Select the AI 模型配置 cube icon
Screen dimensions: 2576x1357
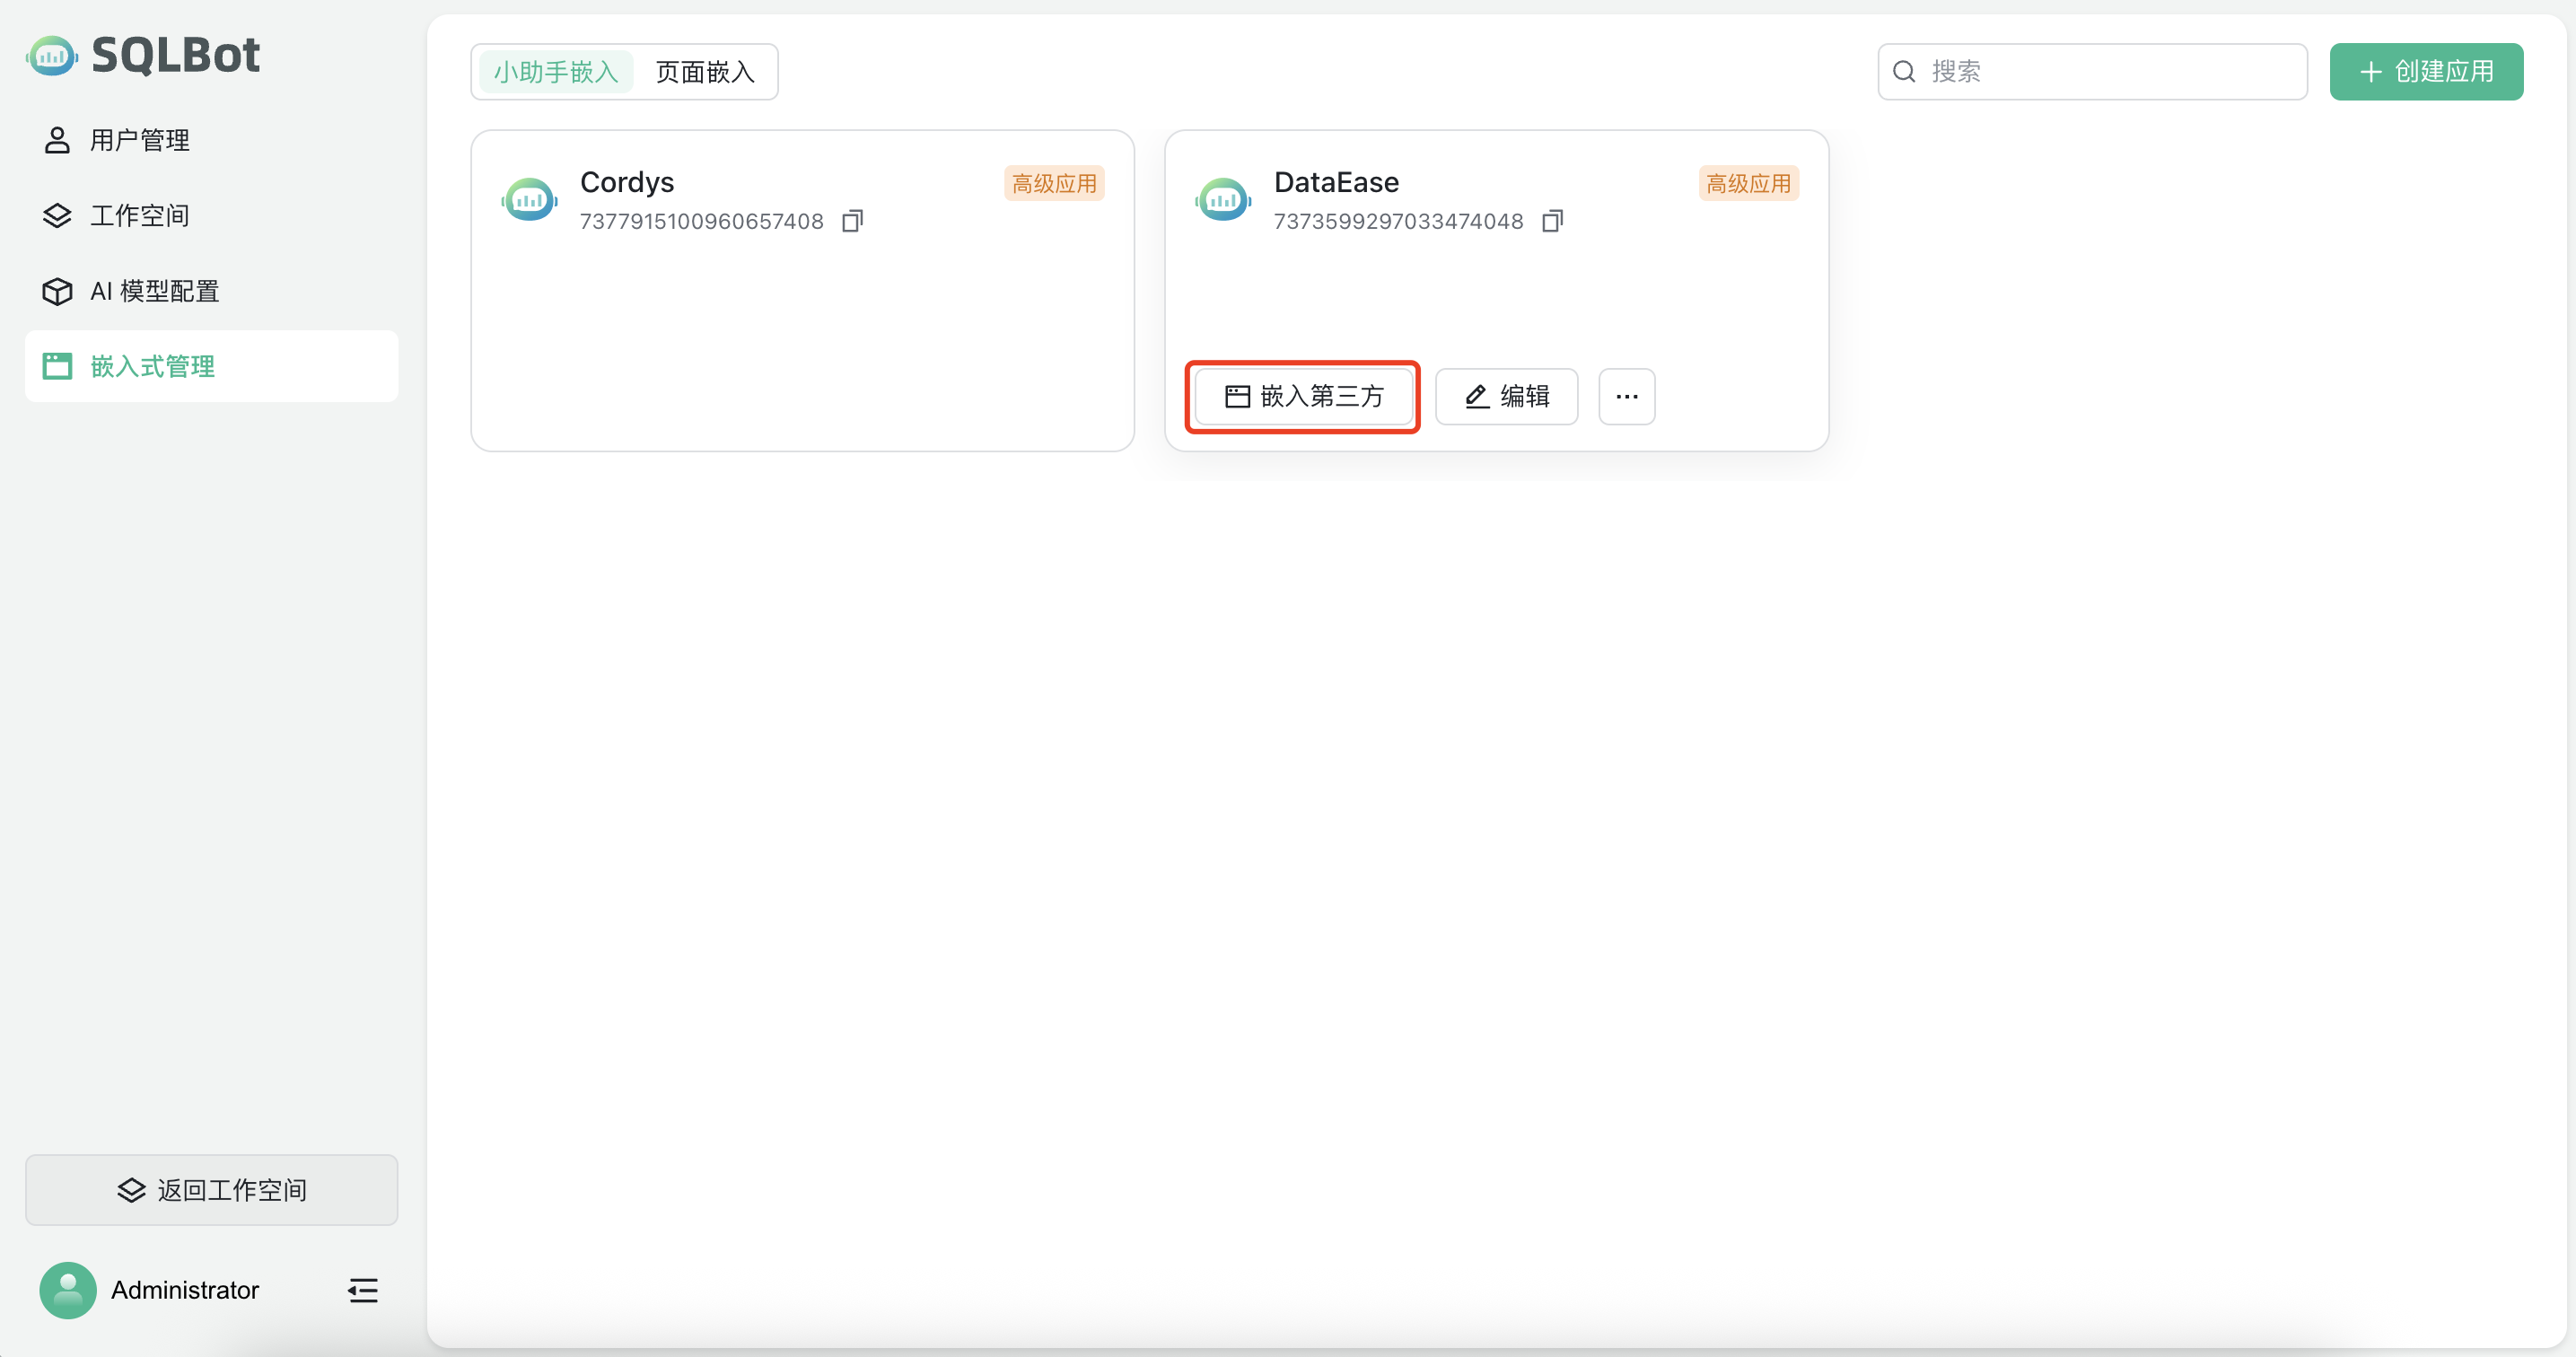pyautogui.click(x=57, y=291)
